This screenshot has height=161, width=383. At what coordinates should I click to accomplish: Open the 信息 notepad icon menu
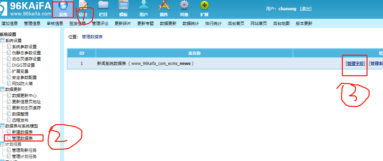[x=83, y=9]
